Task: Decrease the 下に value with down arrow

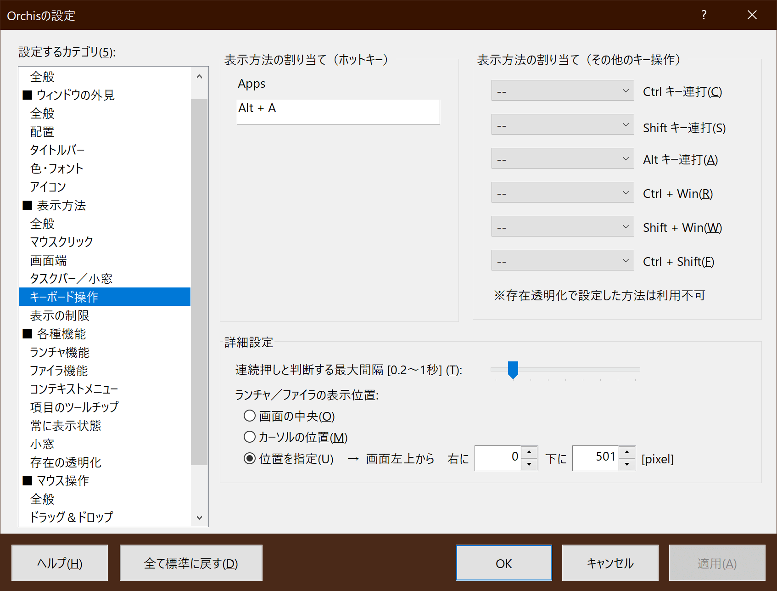Action: [x=627, y=464]
